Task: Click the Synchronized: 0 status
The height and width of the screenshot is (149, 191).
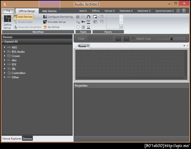Action: coord(165,11)
